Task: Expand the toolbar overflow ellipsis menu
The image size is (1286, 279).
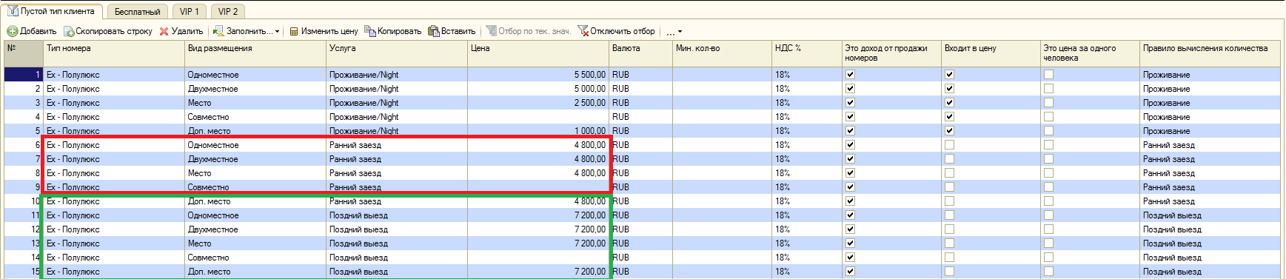Action: pyautogui.click(x=674, y=32)
